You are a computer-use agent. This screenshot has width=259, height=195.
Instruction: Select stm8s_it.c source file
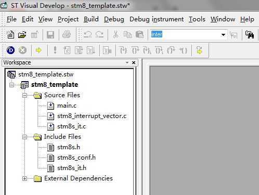(71, 126)
